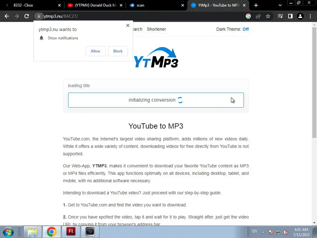Image resolution: width=317 pixels, height=238 pixels.
Task: Toggle Dark Theme Off switch
Action: 245,29
